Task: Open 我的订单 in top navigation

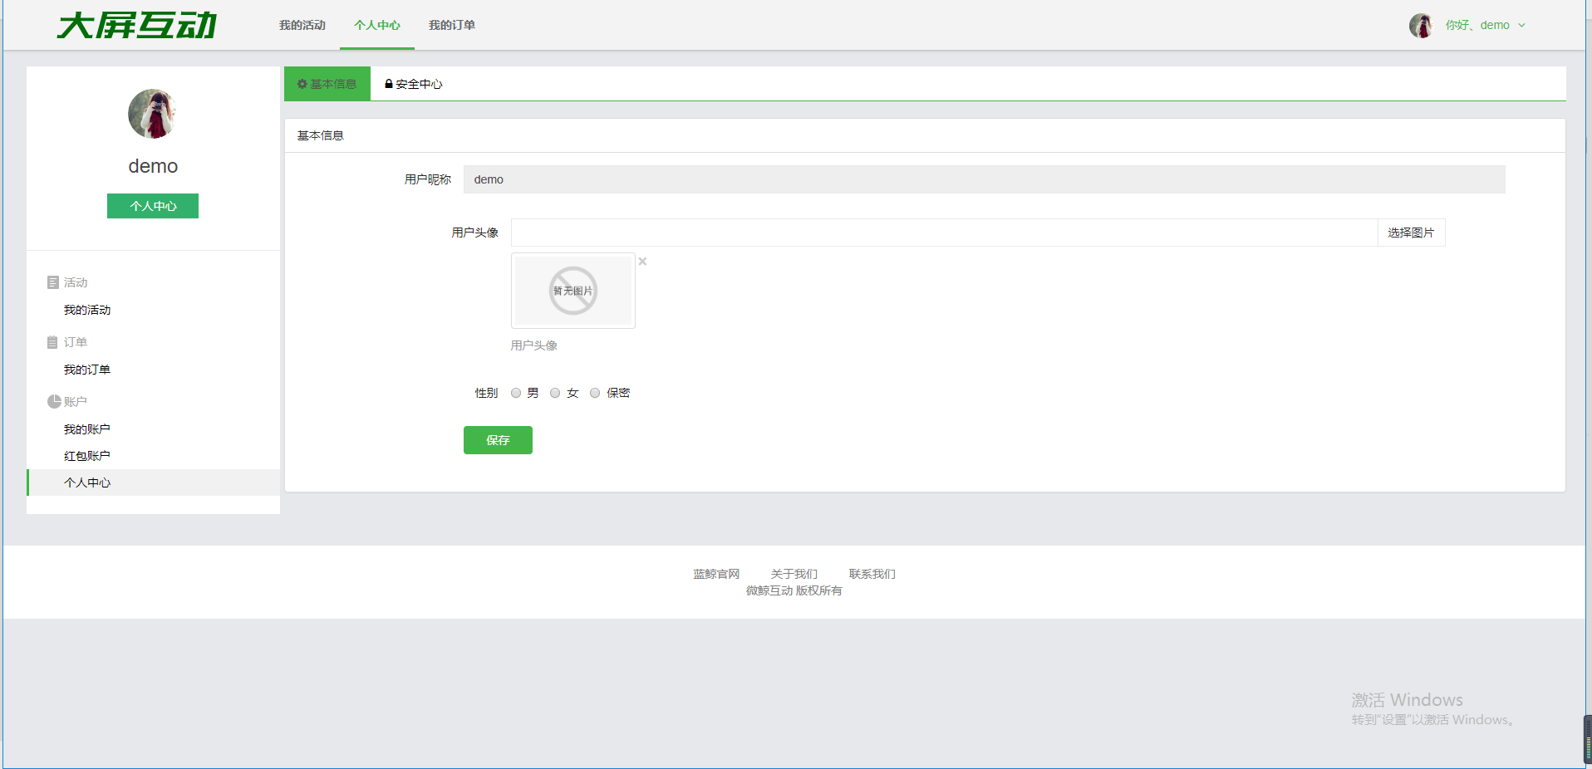Action: click(452, 26)
